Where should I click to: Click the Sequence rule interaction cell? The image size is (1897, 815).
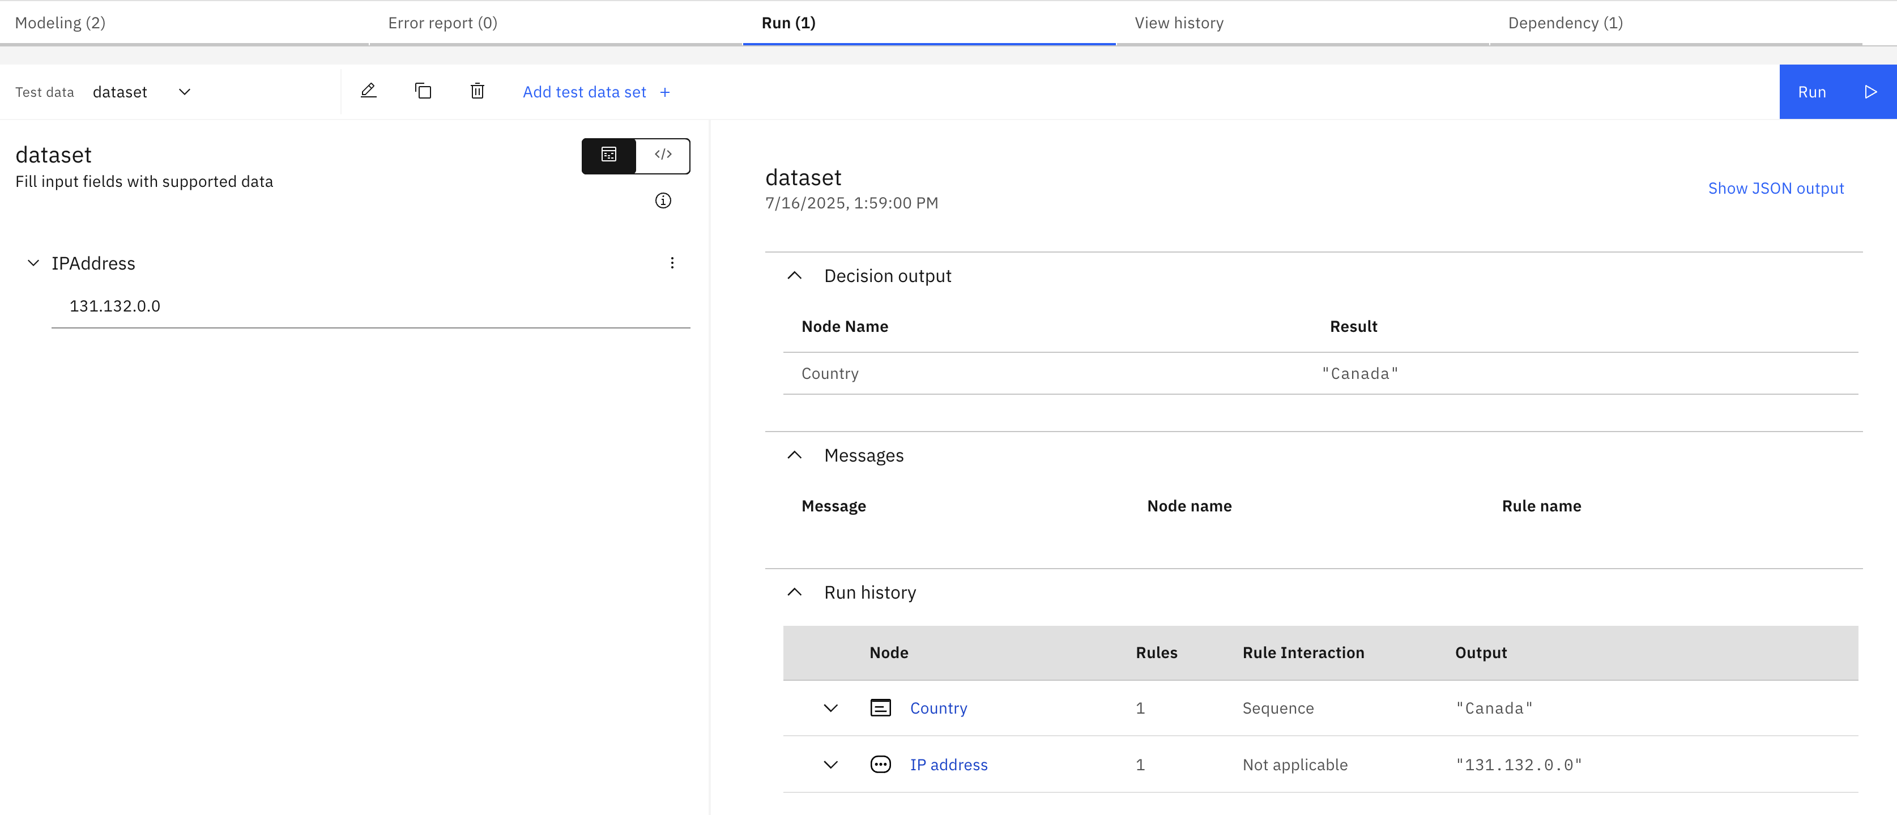[x=1278, y=709]
